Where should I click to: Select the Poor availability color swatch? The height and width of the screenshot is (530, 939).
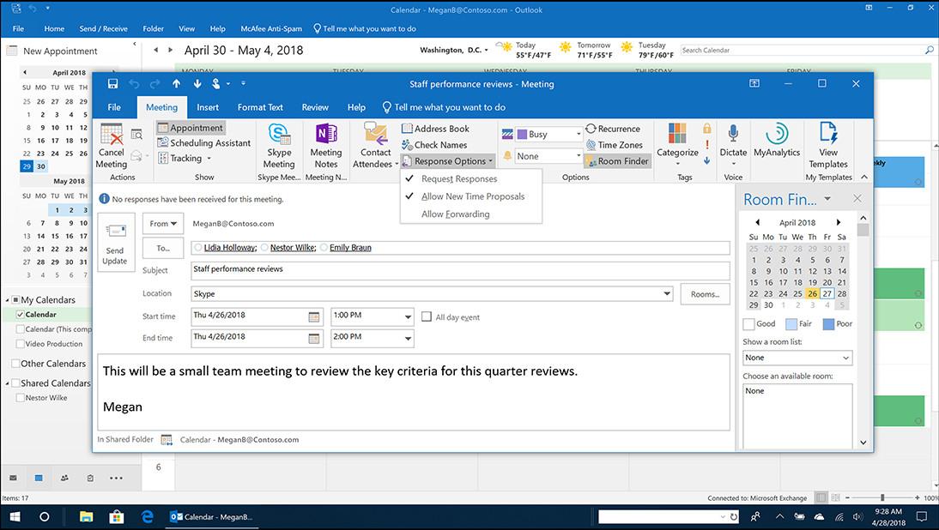831,324
